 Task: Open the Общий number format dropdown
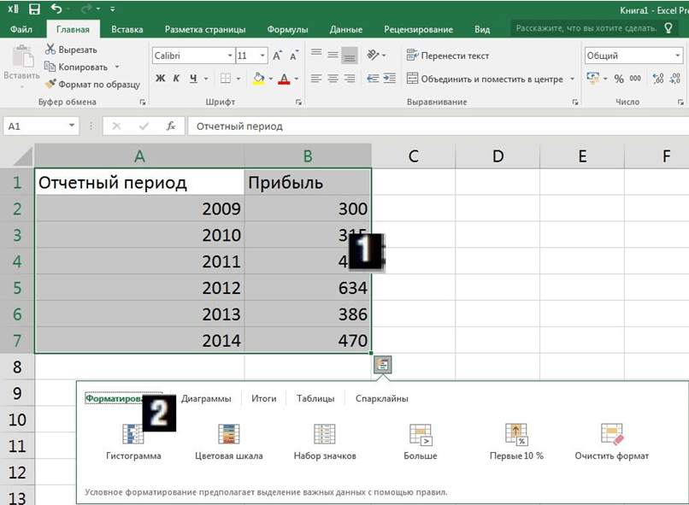click(677, 56)
